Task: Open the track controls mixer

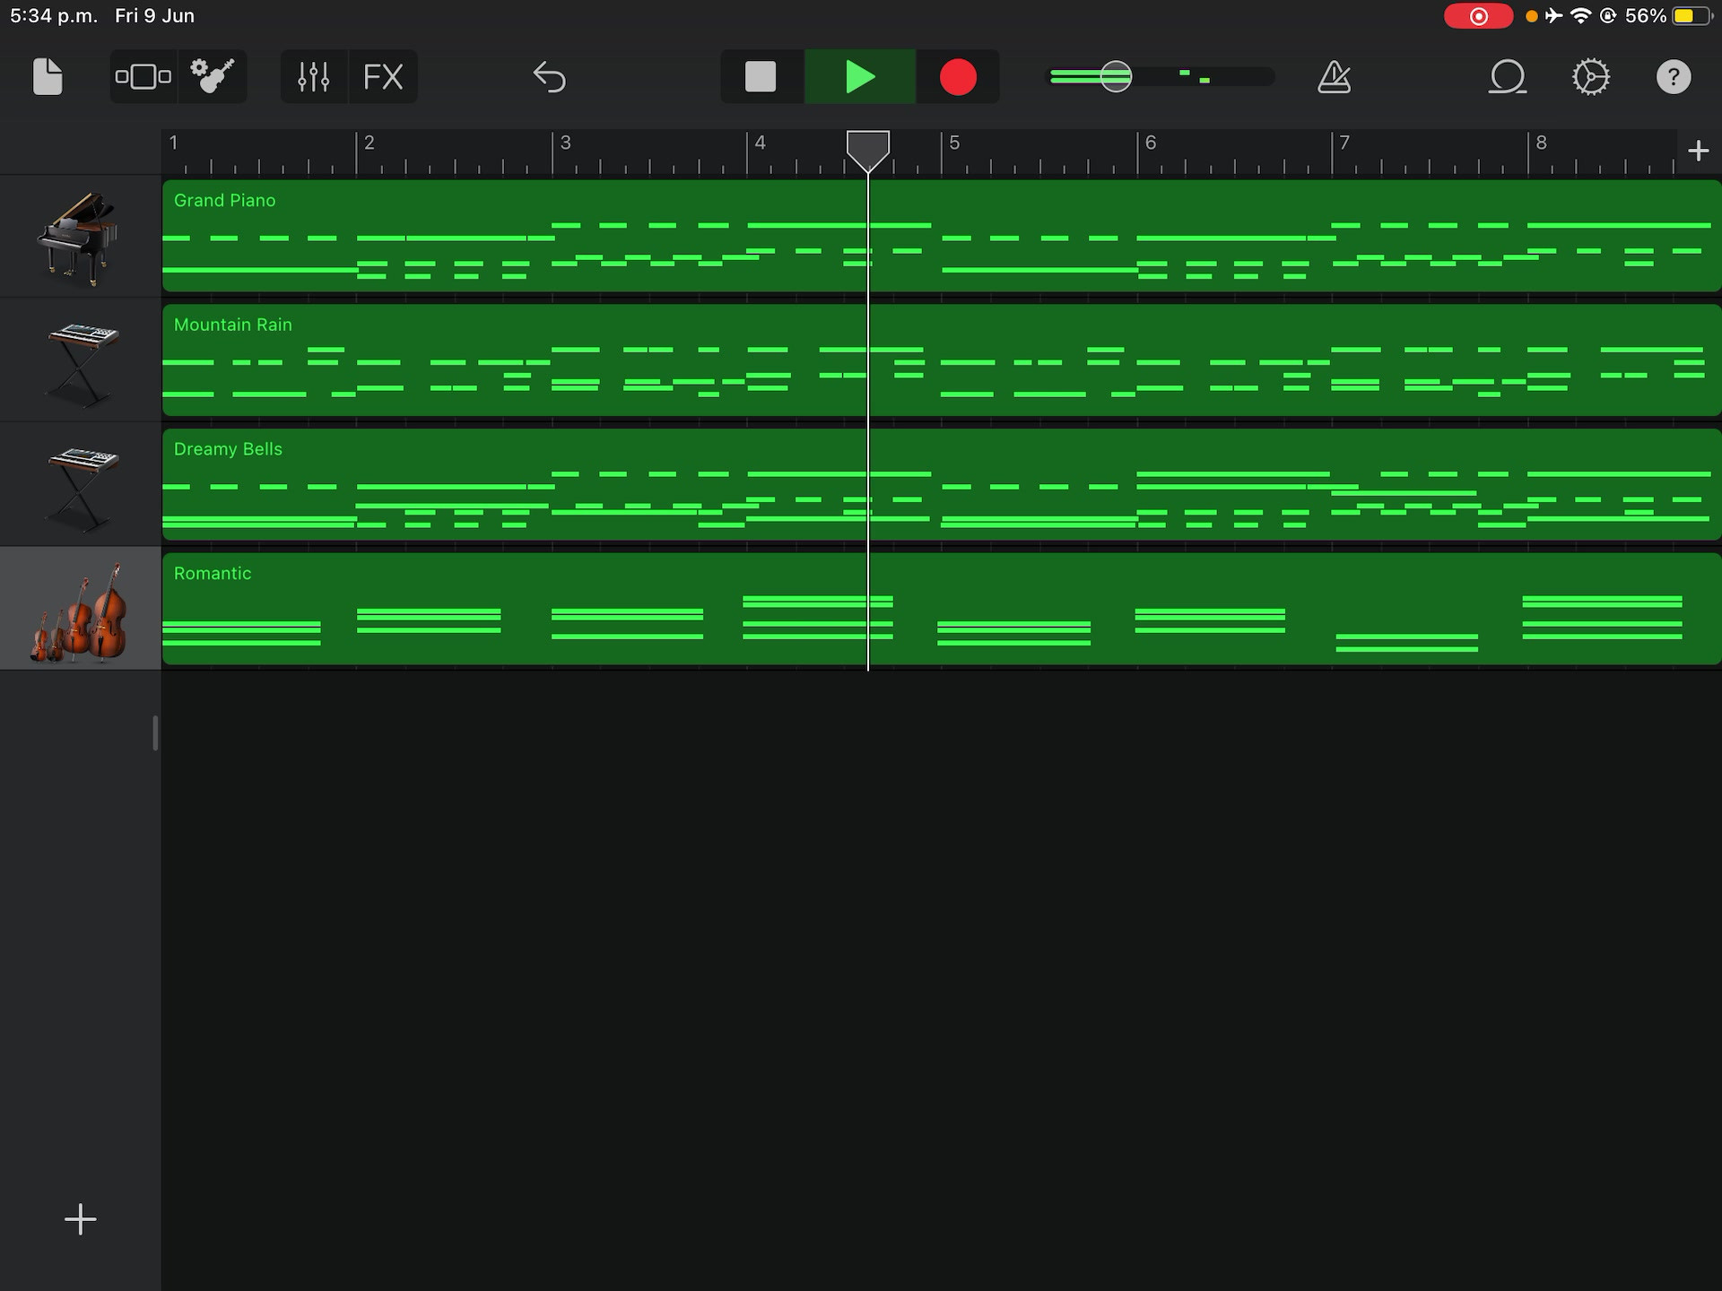Action: coord(314,77)
